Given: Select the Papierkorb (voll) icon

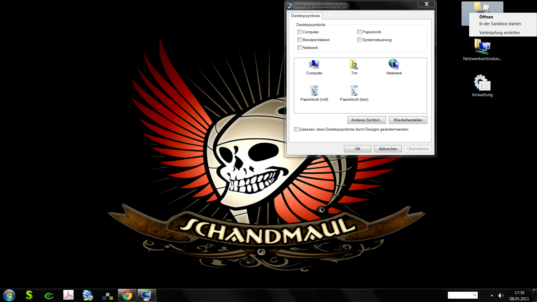Looking at the screenshot, I should point(314,93).
